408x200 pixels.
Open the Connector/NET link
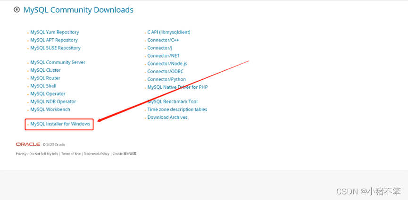[x=163, y=56]
